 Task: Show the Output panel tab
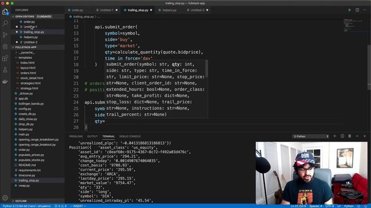pyautogui.click(x=92, y=136)
